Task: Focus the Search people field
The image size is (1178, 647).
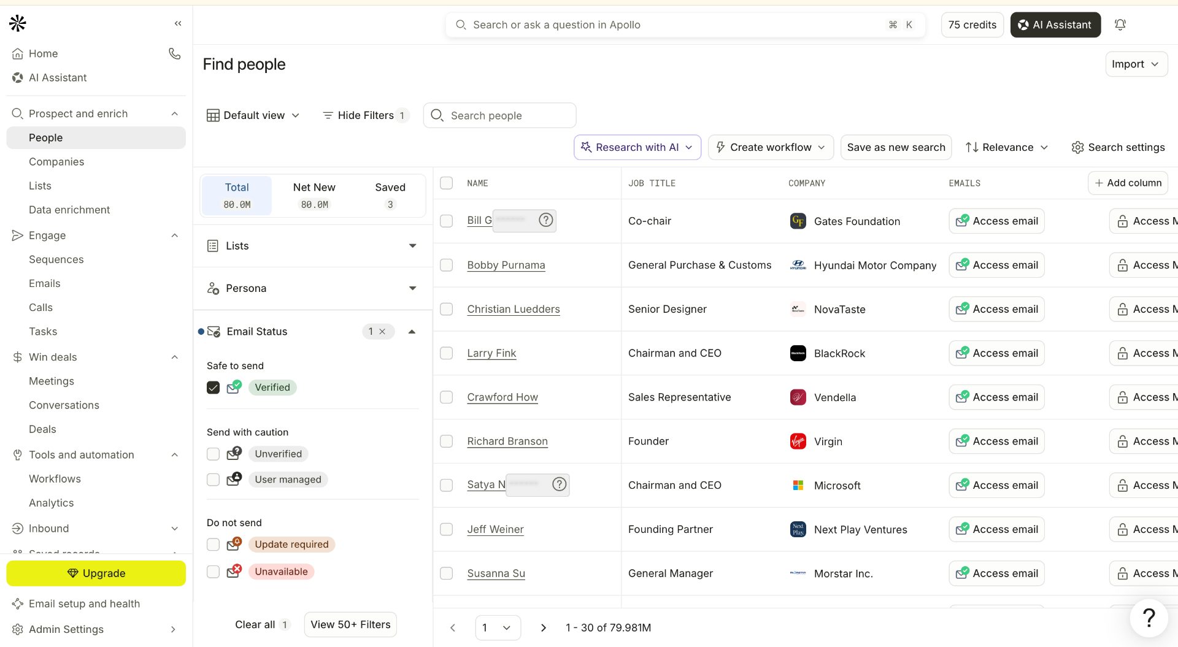Action: [x=499, y=115]
